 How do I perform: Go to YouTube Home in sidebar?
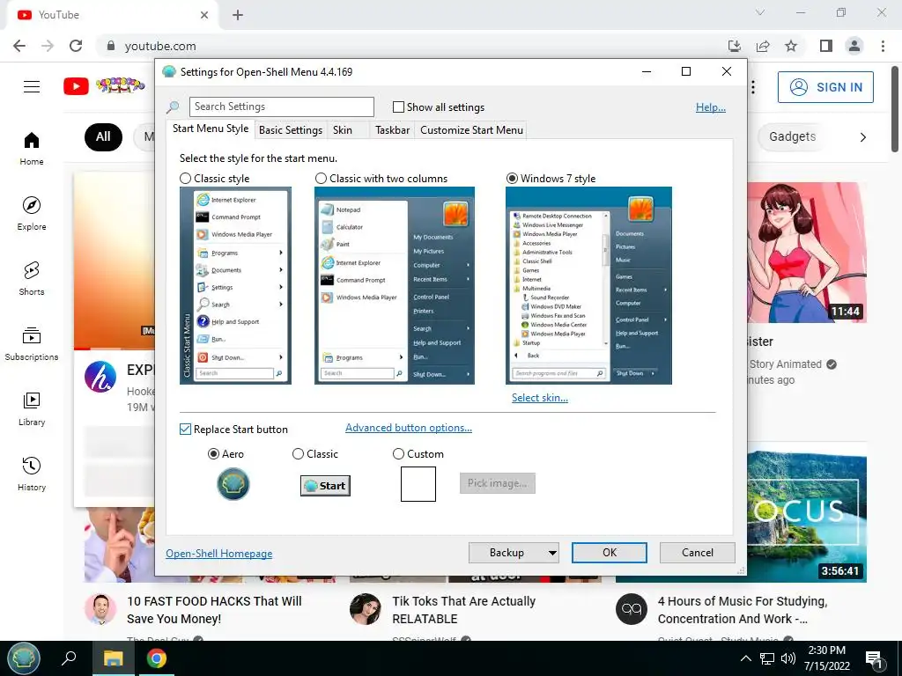pos(32,148)
